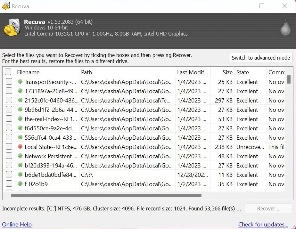Click the 12/28/202... date cell
Image resolution: width=296 pixels, height=229 pixels.
point(193,175)
